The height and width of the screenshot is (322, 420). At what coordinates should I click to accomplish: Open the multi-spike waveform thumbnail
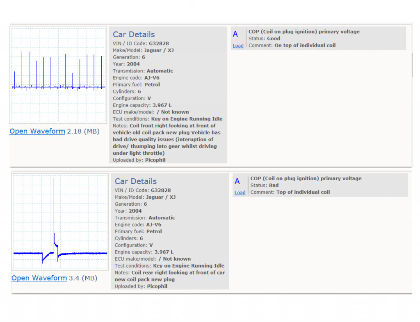pos(58,75)
